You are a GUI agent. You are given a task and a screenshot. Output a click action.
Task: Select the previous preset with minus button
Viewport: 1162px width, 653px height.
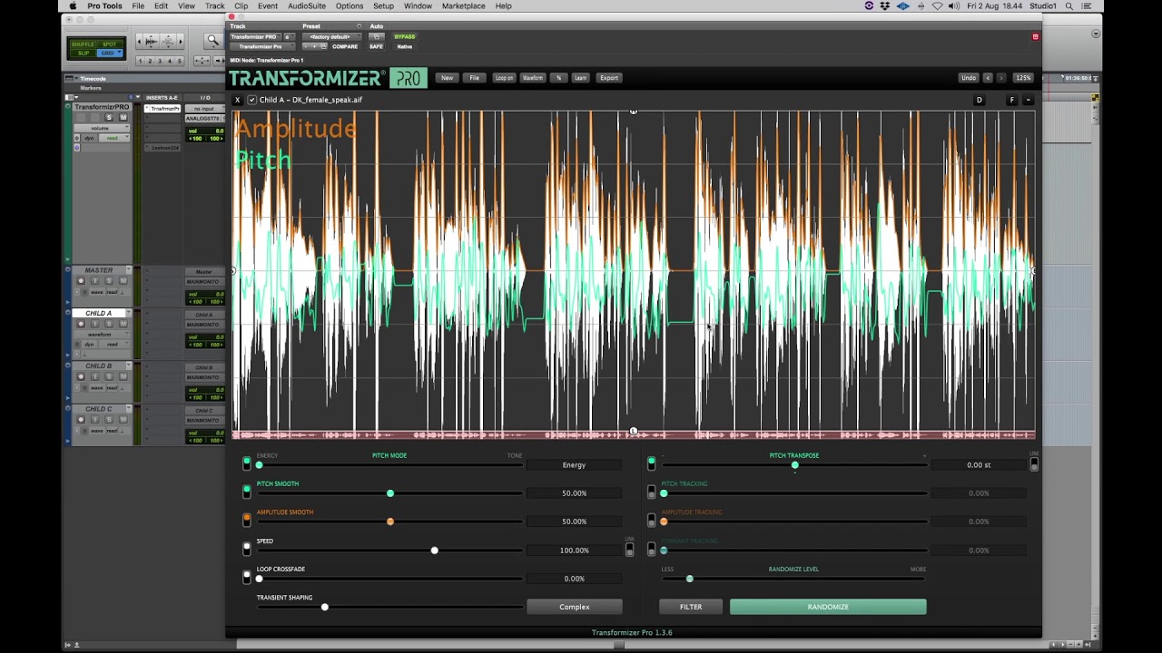(x=307, y=46)
